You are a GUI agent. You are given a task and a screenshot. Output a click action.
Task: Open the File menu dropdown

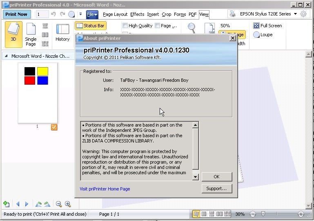tap(92, 14)
